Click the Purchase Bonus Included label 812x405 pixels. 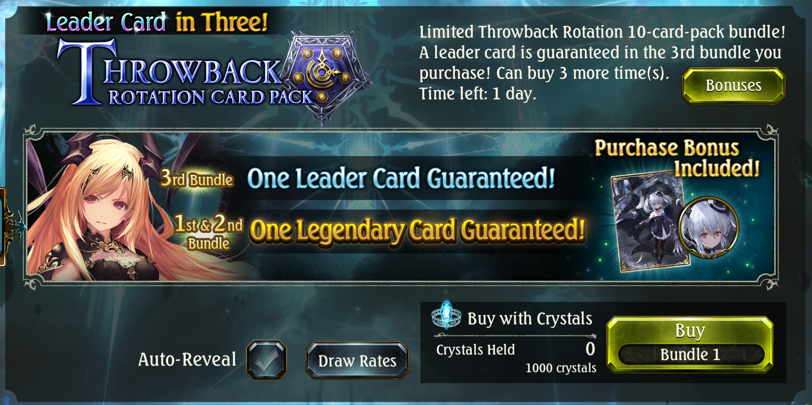(x=677, y=158)
